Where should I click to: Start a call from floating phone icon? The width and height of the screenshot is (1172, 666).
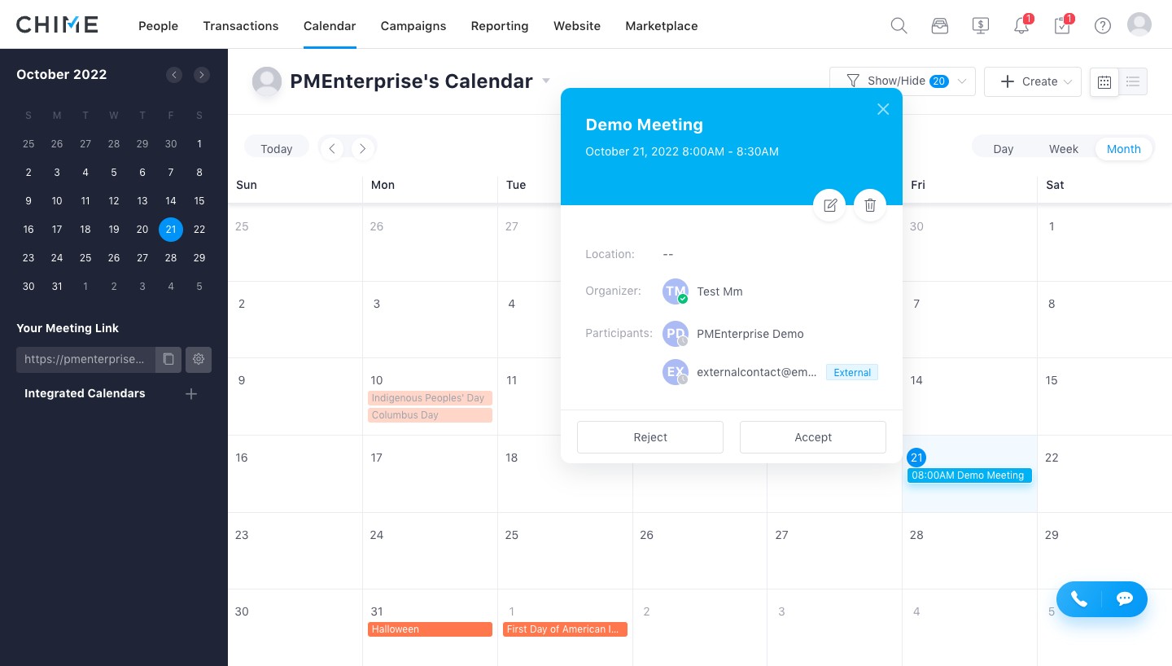(1079, 599)
